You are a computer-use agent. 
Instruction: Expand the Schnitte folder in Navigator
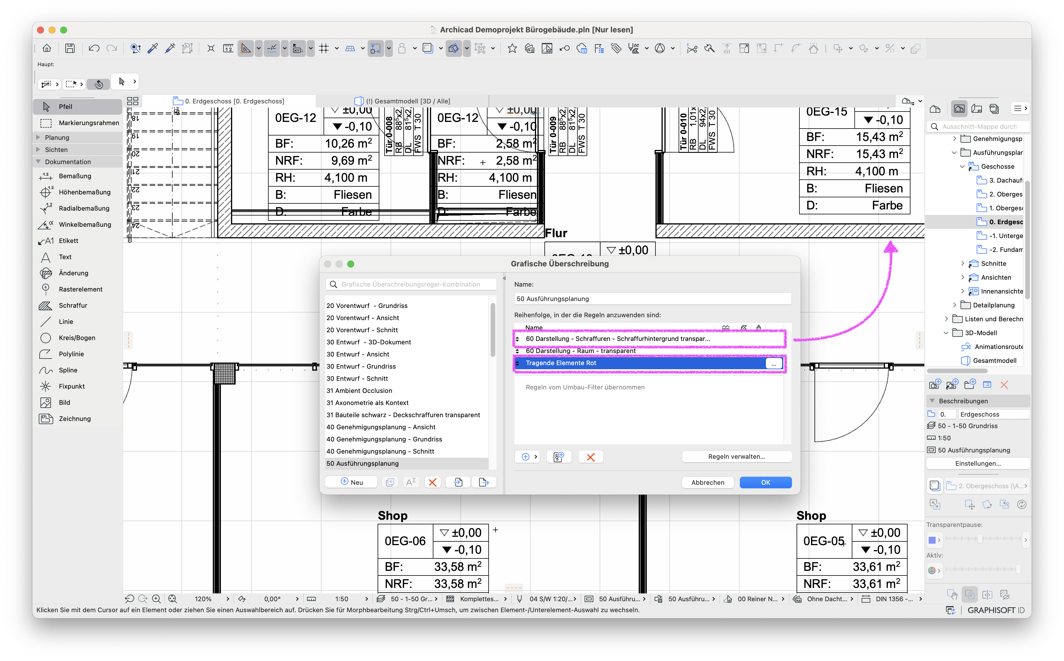[963, 263]
